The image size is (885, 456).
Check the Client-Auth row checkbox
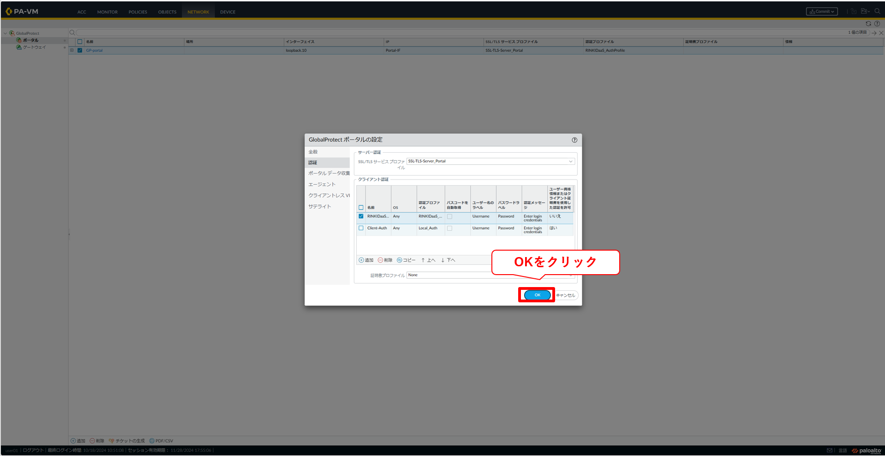(x=361, y=228)
